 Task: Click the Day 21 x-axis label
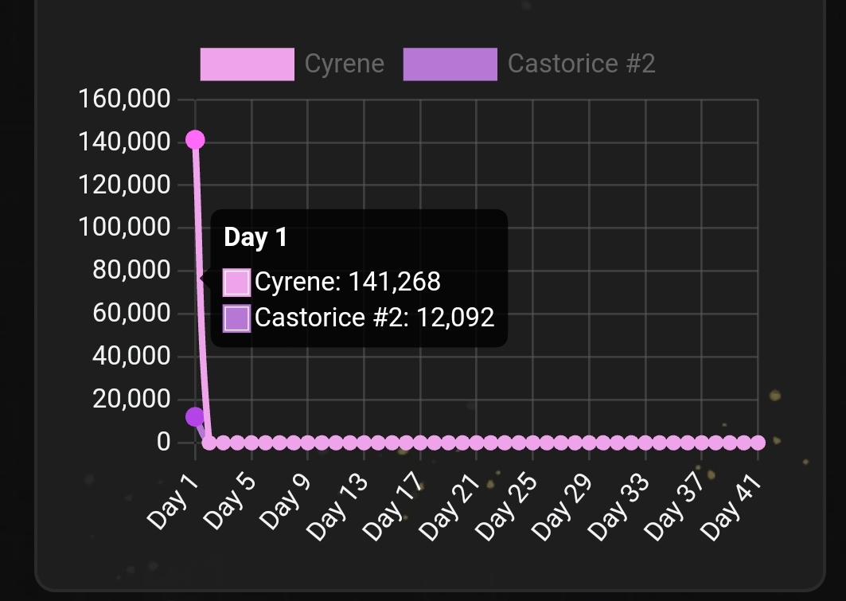coord(450,508)
